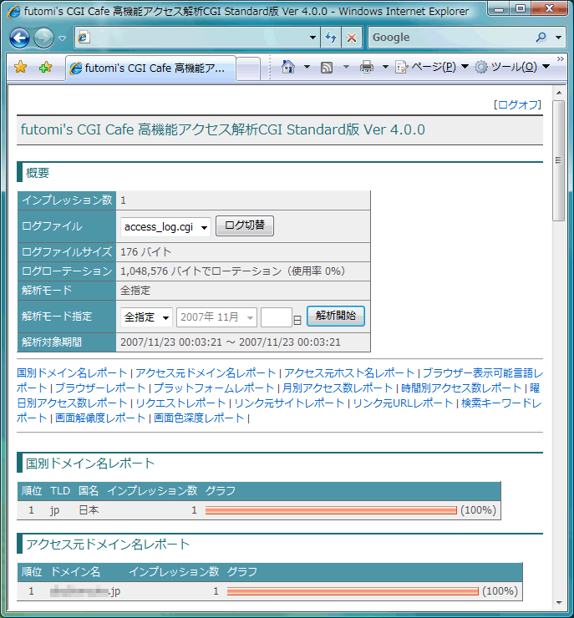Expand the RSS feeds dropdown arrow
The height and width of the screenshot is (618, 574).
coord(346,67)
